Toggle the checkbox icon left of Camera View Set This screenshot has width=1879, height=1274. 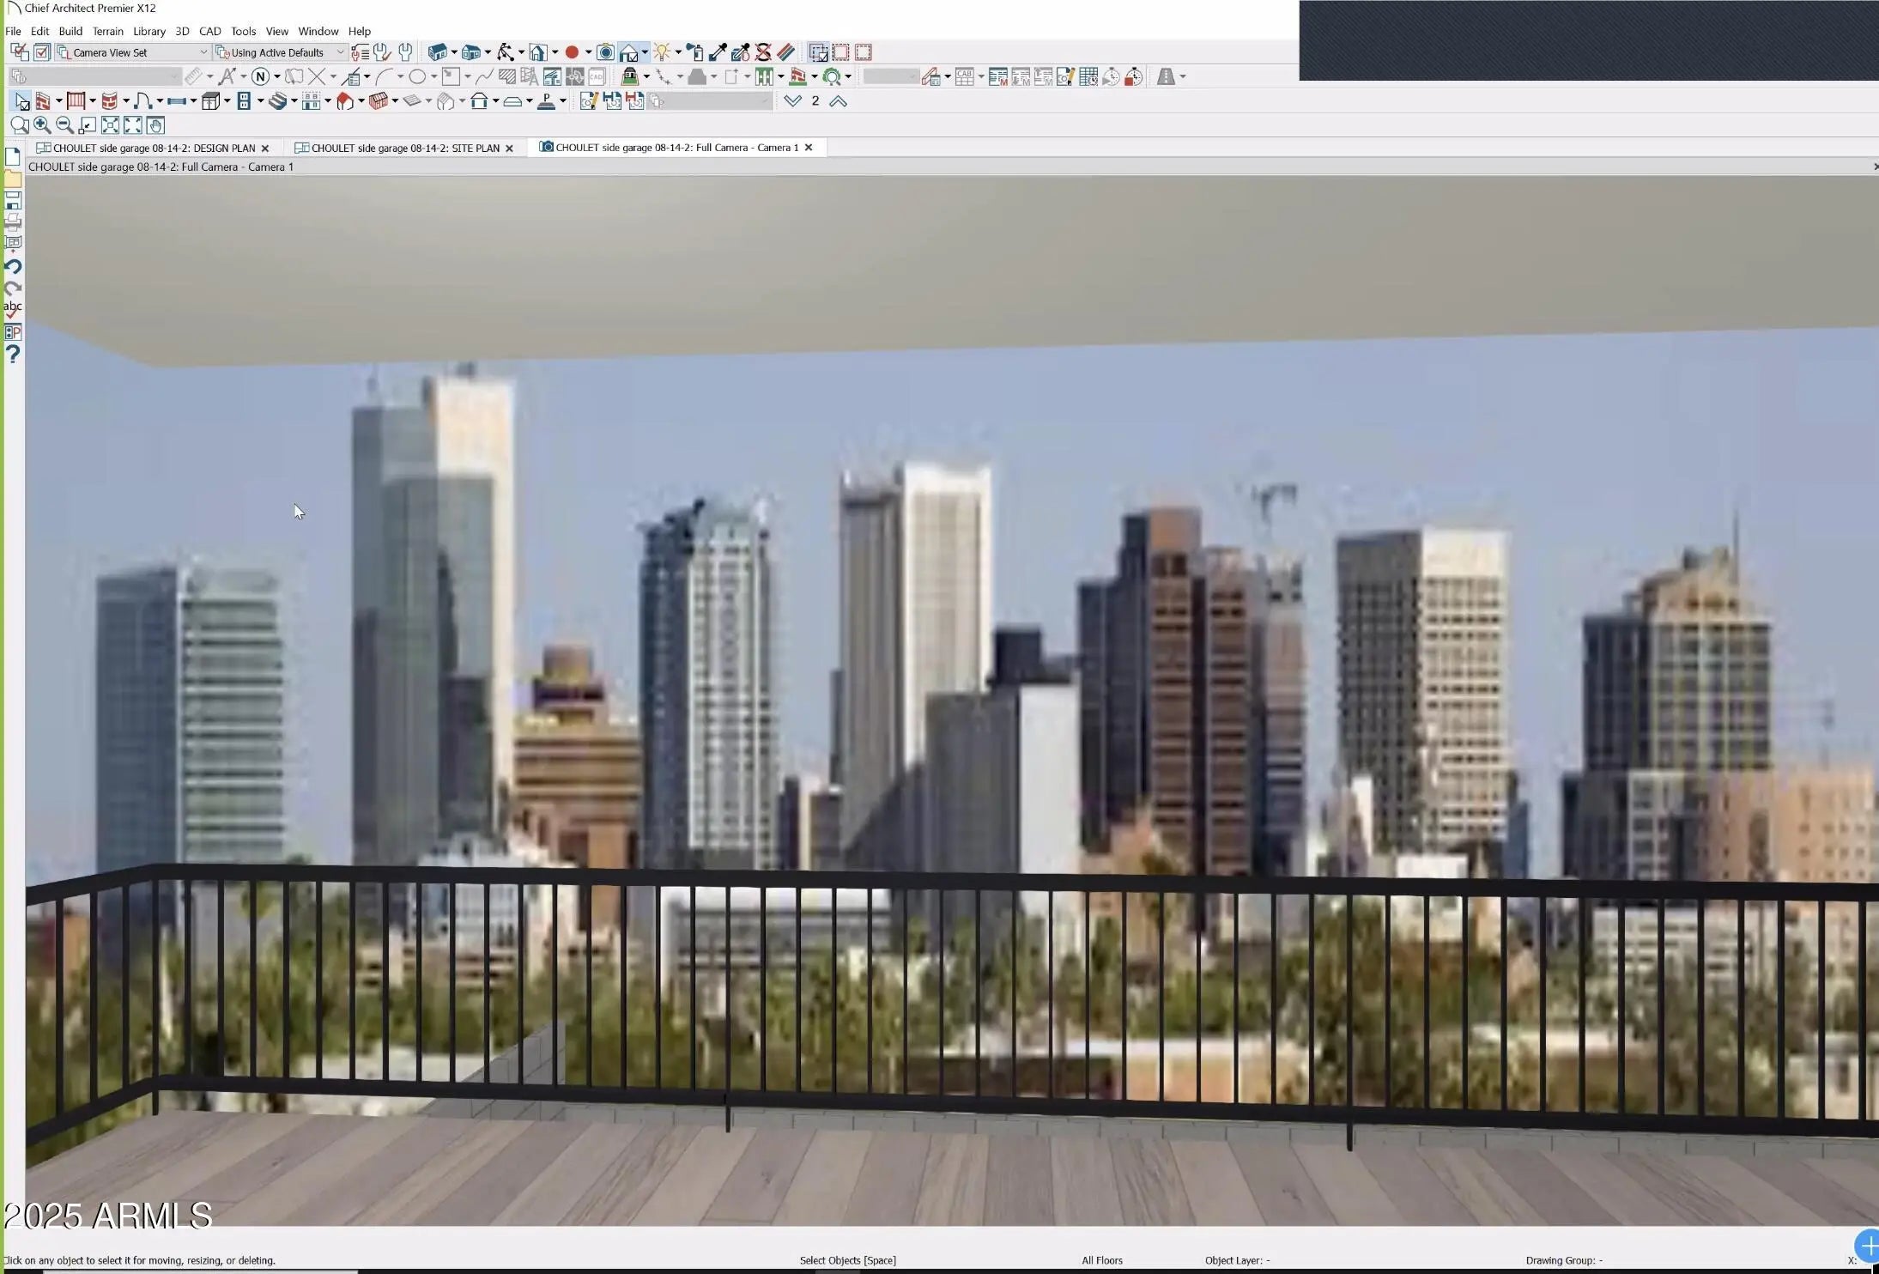pyautogui.click(x=41, y=52)
